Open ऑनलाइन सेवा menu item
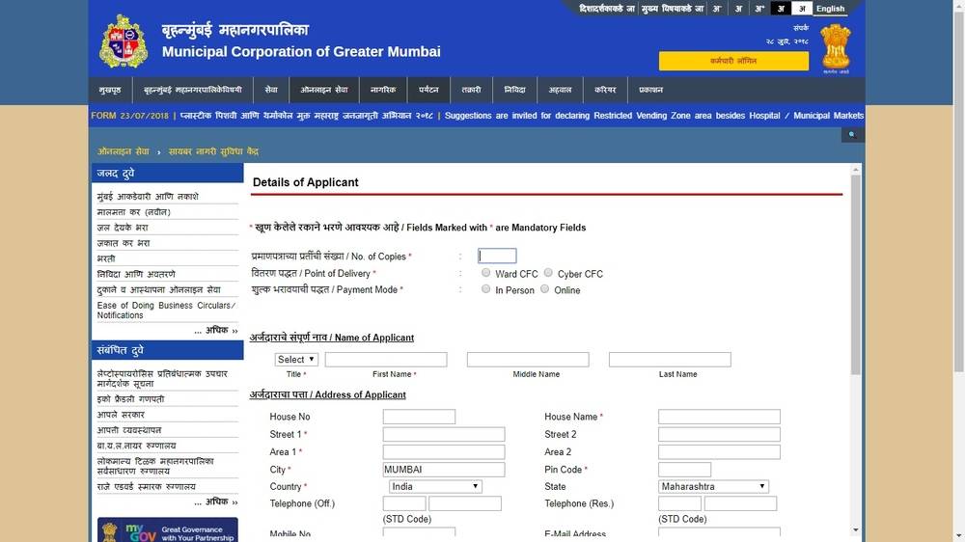 (324, 90)
